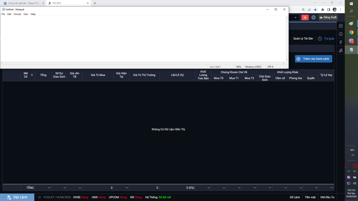
Task: Click the Mua T1 column header
Action: [234, 78]
